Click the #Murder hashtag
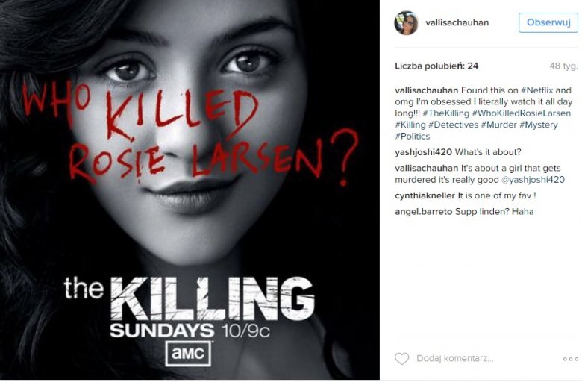582x385 pixels. tap(498, 125)
